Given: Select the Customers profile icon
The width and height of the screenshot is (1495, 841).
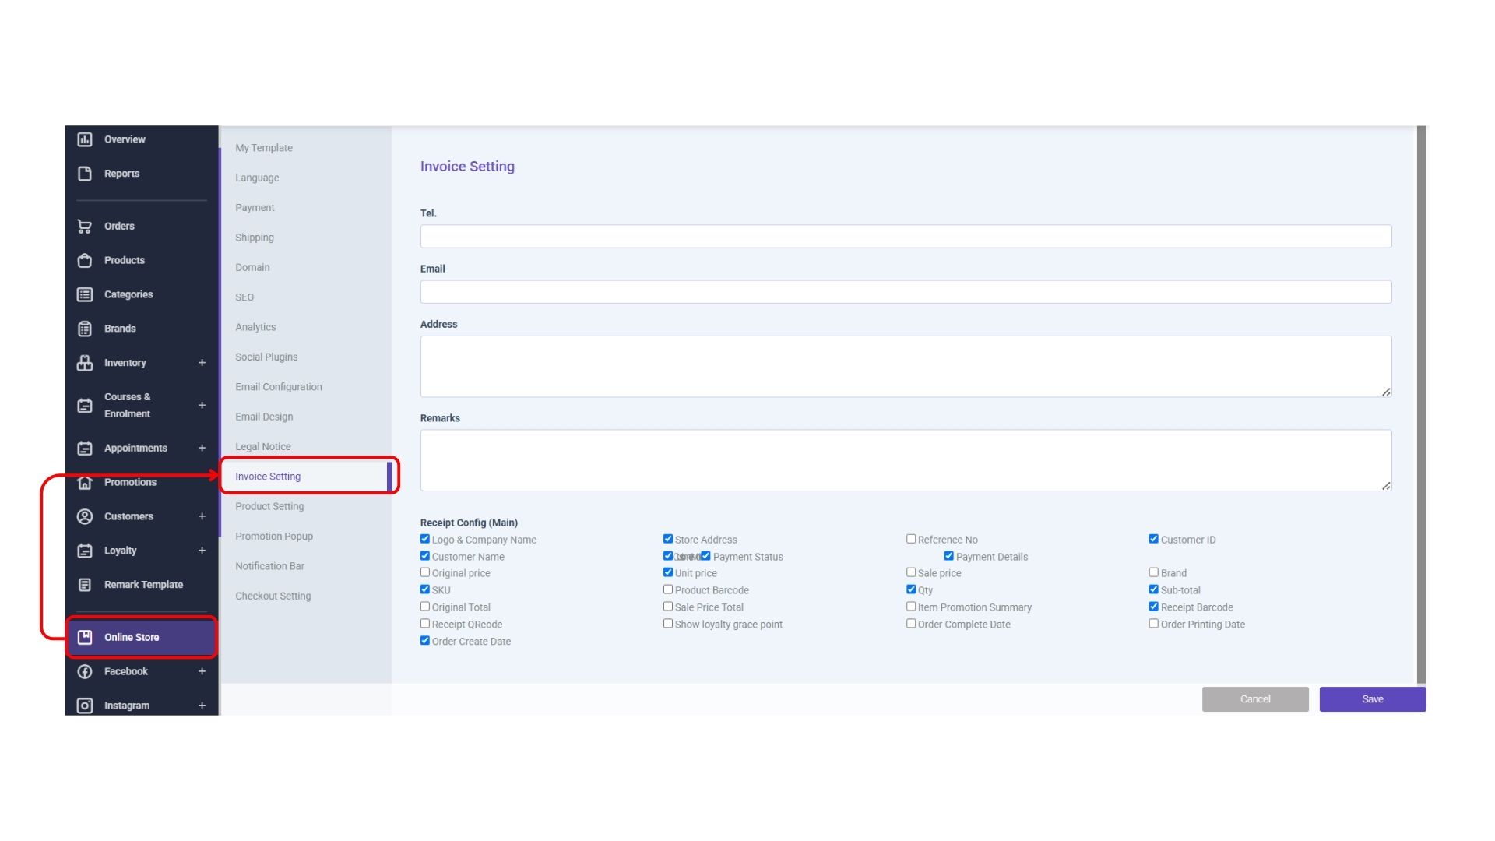Looking at the screenshot, I should click(85, 516).
